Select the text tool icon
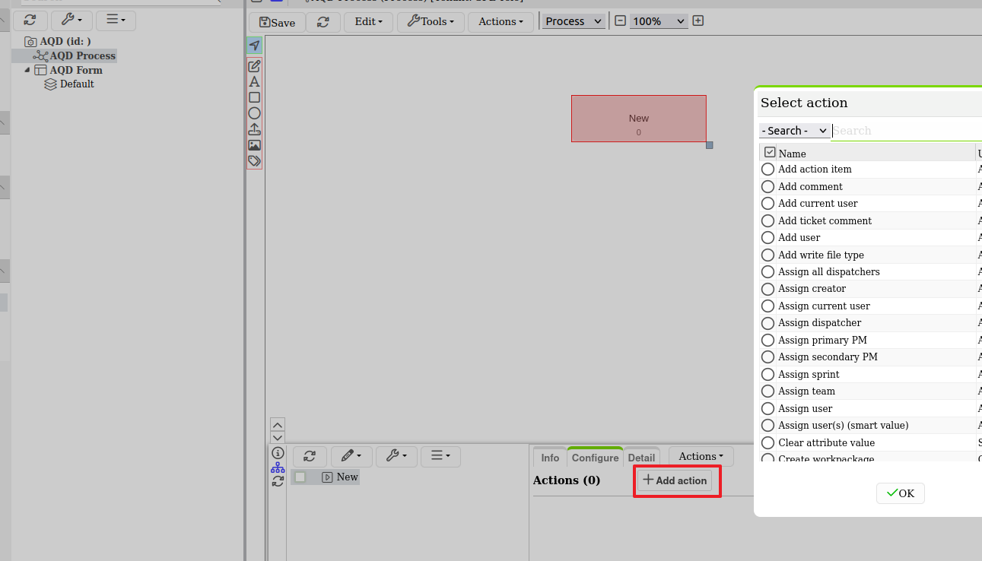Viewport: 982px width, 561px height. [254, 81]
